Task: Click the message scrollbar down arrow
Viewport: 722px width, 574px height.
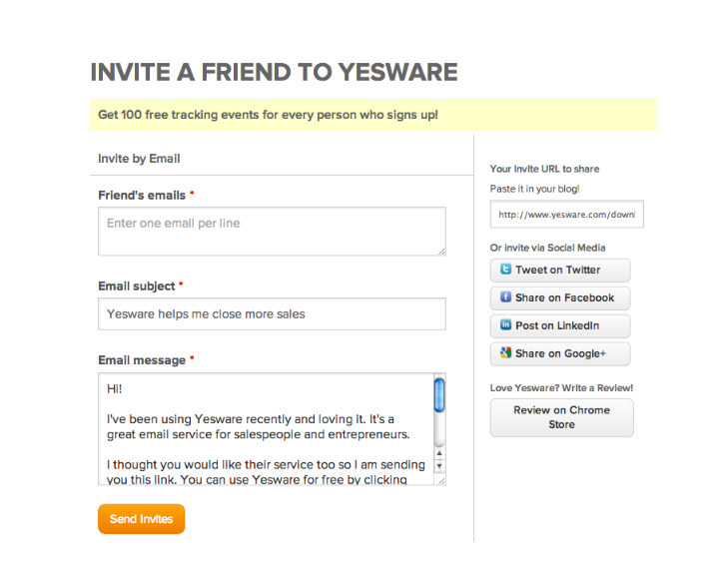Action: (x=439, y=466)
